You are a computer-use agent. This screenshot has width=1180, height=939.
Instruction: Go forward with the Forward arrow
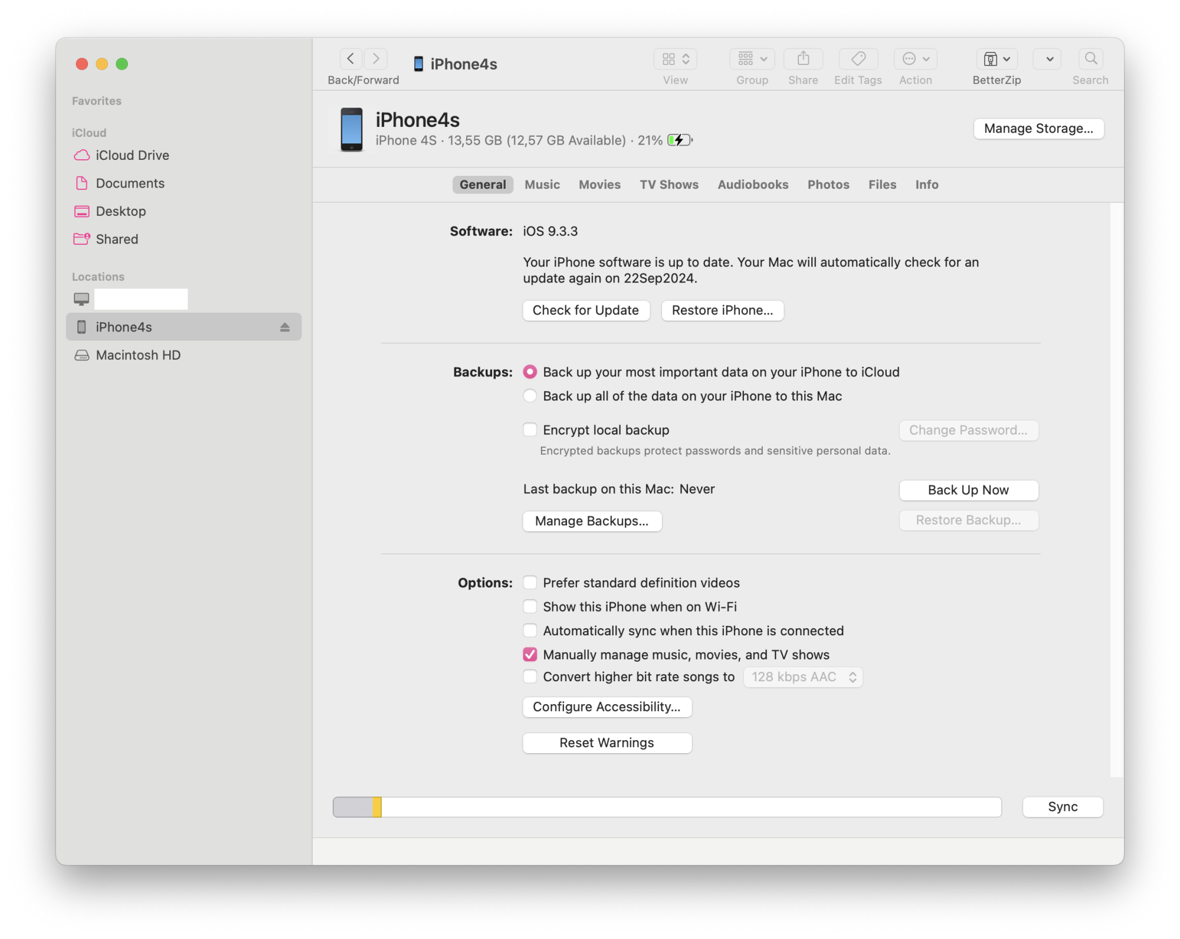click(x=376, y=58)
